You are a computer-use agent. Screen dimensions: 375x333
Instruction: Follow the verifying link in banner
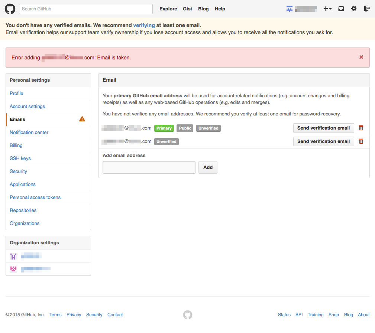144,26
